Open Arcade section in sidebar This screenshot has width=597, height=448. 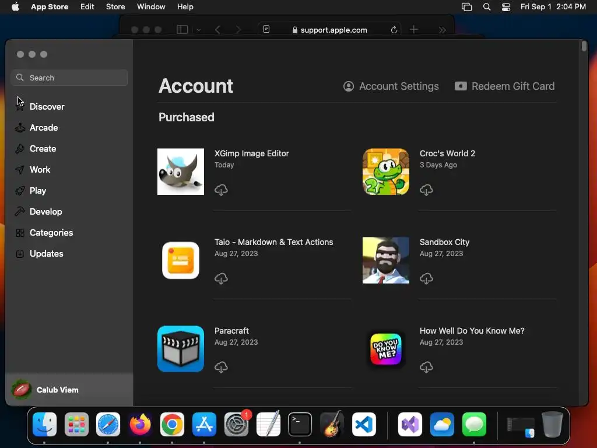[44, 128]
